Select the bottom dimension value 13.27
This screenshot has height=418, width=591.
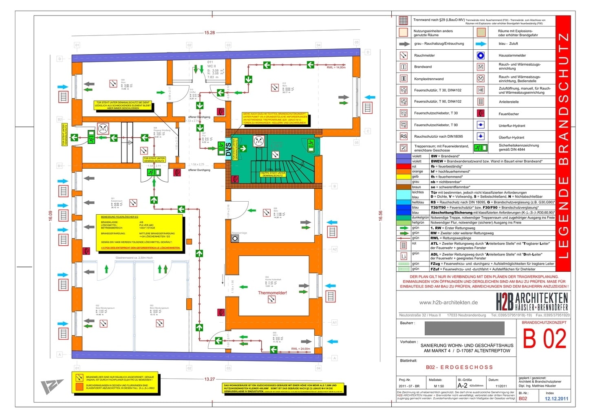[x=209, y=379]
